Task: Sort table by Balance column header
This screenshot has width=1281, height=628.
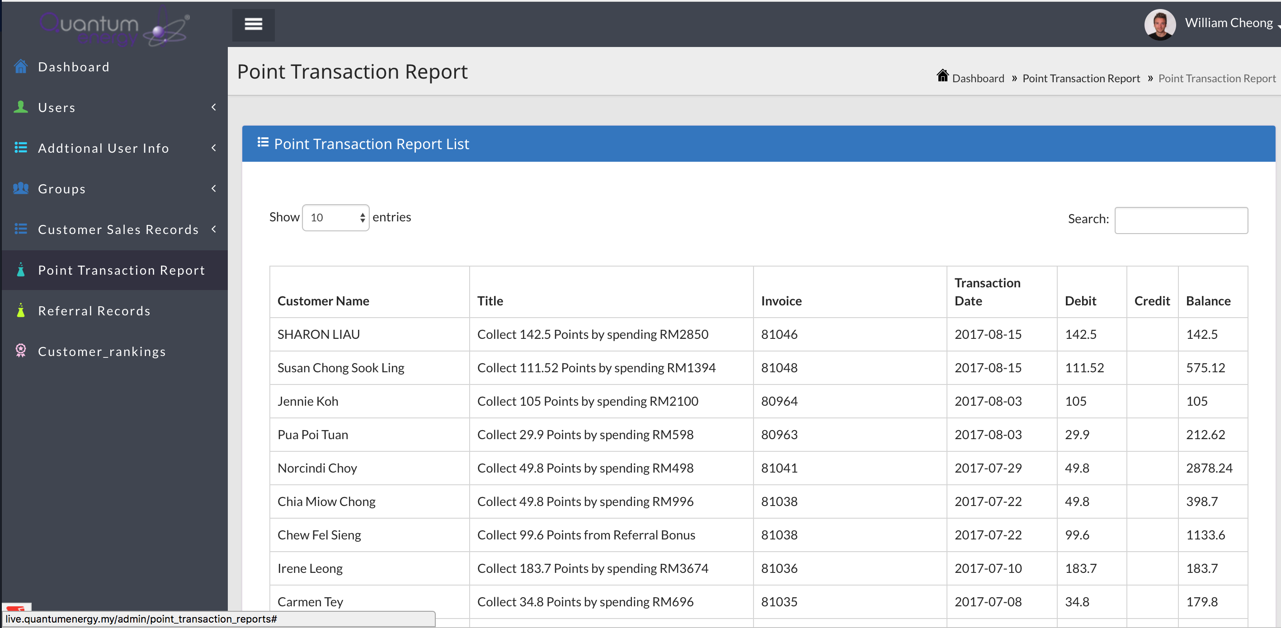Action: point(1208,301)
